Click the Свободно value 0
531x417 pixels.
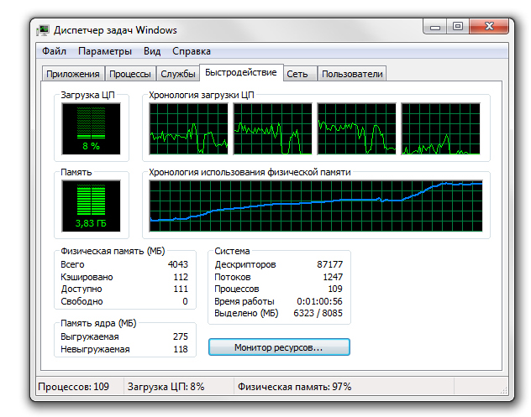185,301
